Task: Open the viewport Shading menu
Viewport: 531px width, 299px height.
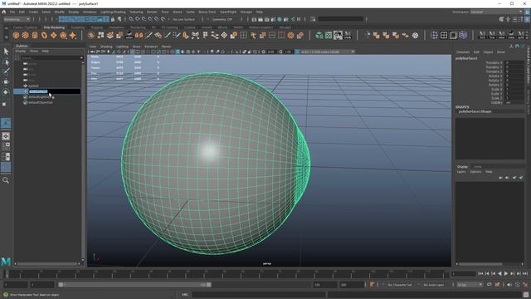Action: pyautogui.click(x=106, y=47)
